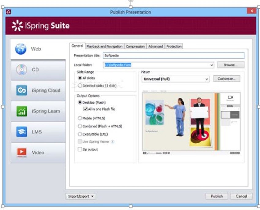Tick the Use iSpring Viewer checkbox
Image resolution: width=260 pixels, height=210 pixels.
pyautogui.click(x=80, y=142)
